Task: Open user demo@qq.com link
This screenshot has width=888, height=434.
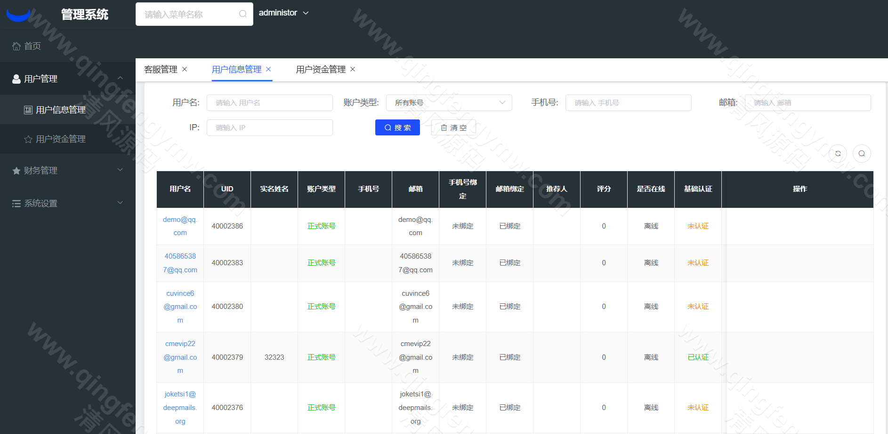Action: (x=180, y=226)
